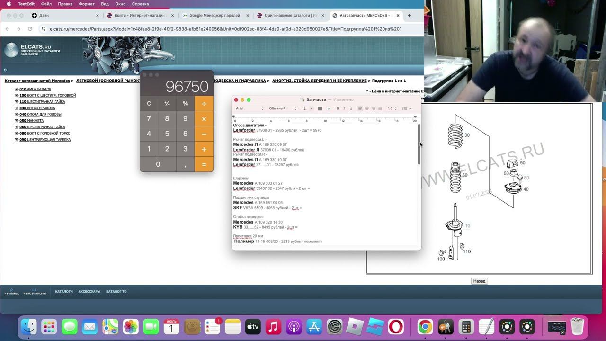Toggle underline formatting in TextEdit
Image resolution: width=606 pixels, height=341 pixels.
click(351, 108)
